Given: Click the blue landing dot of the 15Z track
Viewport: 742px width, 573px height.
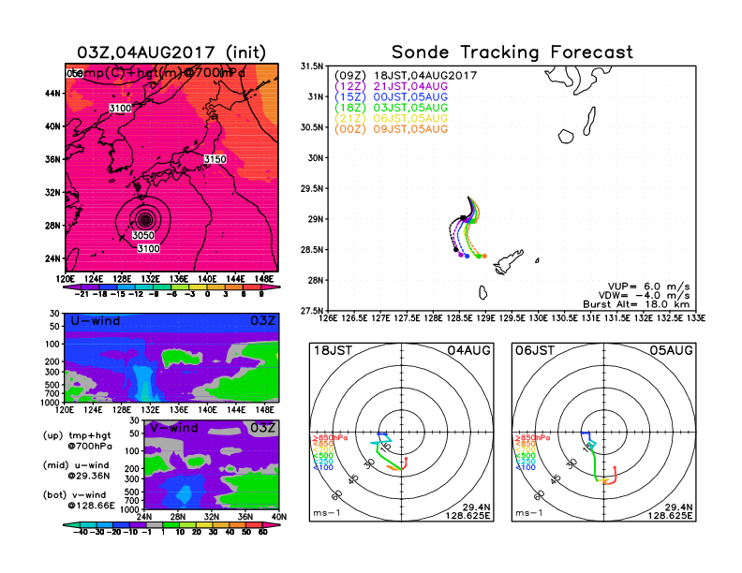Looking at the screenshot, I should 467,257.
